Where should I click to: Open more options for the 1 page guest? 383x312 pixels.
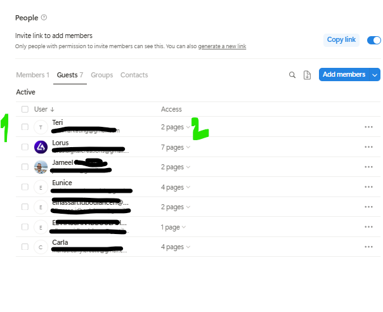tap(368, 227)
